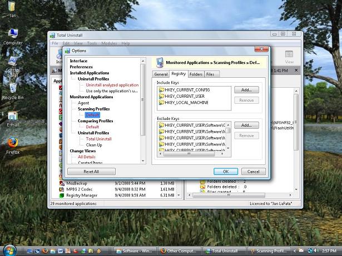Click the Firefox quick launch icon in taskbar
342x256 pixels.
click(x=45, y=251)
